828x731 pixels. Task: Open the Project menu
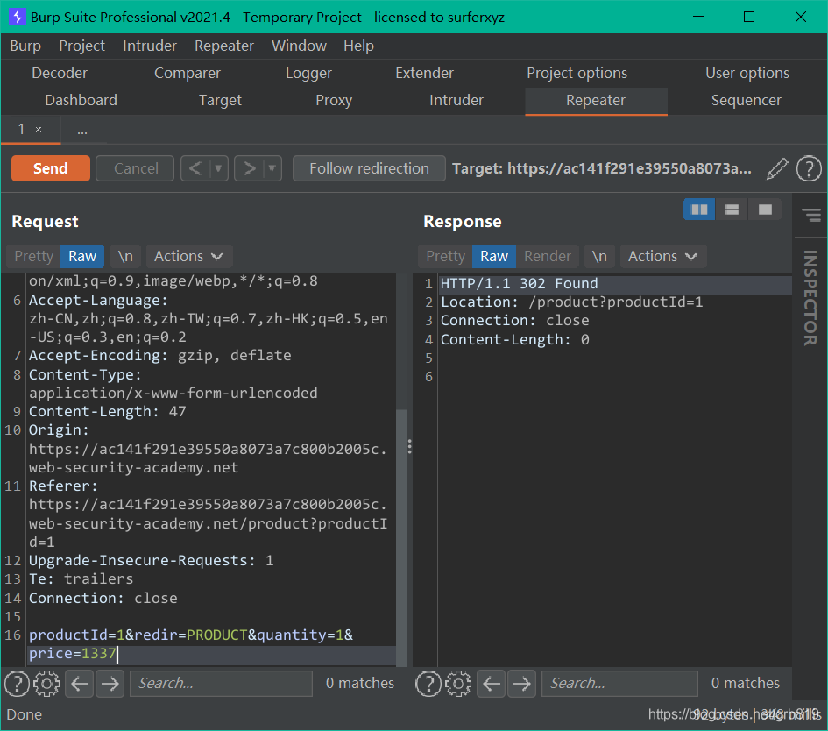click(x=81, y=46)
